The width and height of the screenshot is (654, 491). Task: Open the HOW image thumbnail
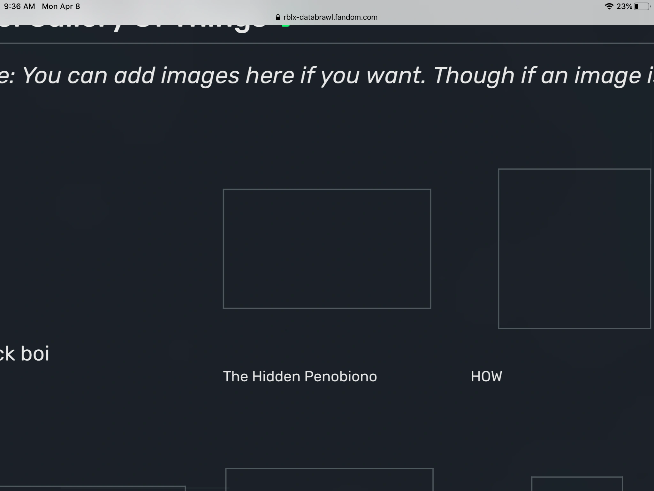574,249
